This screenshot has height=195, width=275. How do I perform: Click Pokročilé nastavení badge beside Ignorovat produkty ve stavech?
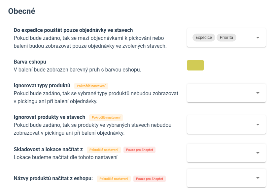106,118
